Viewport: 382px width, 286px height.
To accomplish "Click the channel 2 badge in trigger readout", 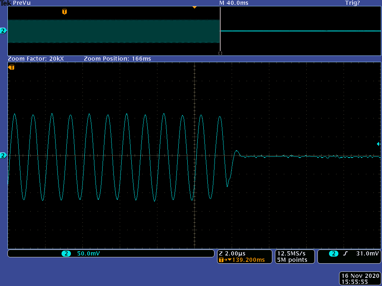I will click(333, 254).
